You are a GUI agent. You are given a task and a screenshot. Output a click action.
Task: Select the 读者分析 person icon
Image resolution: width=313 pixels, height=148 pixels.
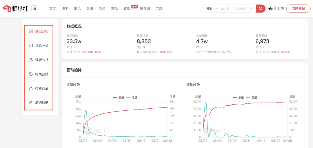31,60
